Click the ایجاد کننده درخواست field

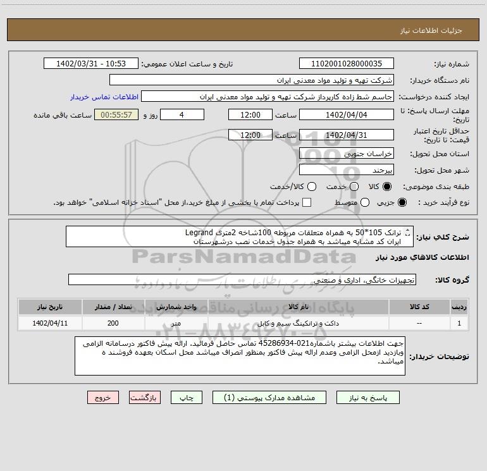tap(268, 97)
